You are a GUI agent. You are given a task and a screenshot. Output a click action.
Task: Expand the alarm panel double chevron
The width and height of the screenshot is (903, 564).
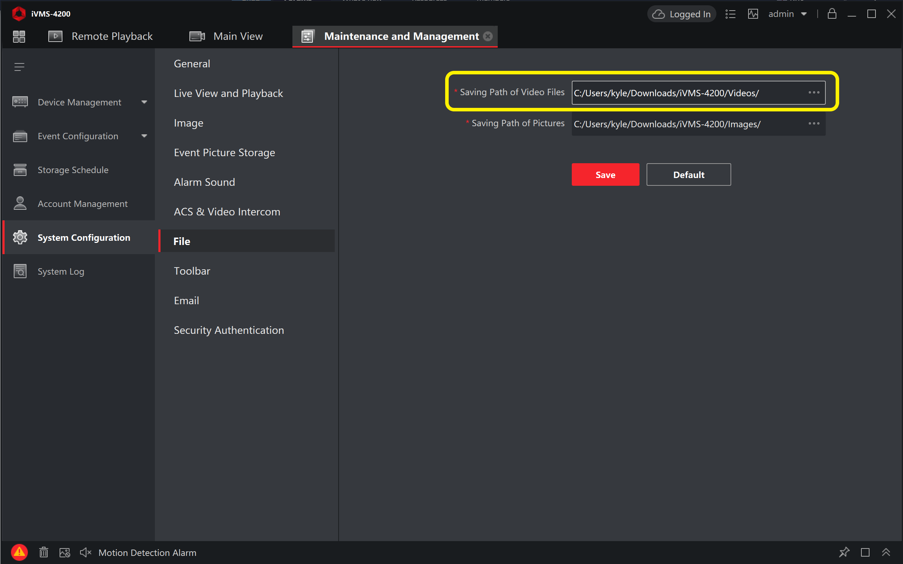(x=886, y=552)
